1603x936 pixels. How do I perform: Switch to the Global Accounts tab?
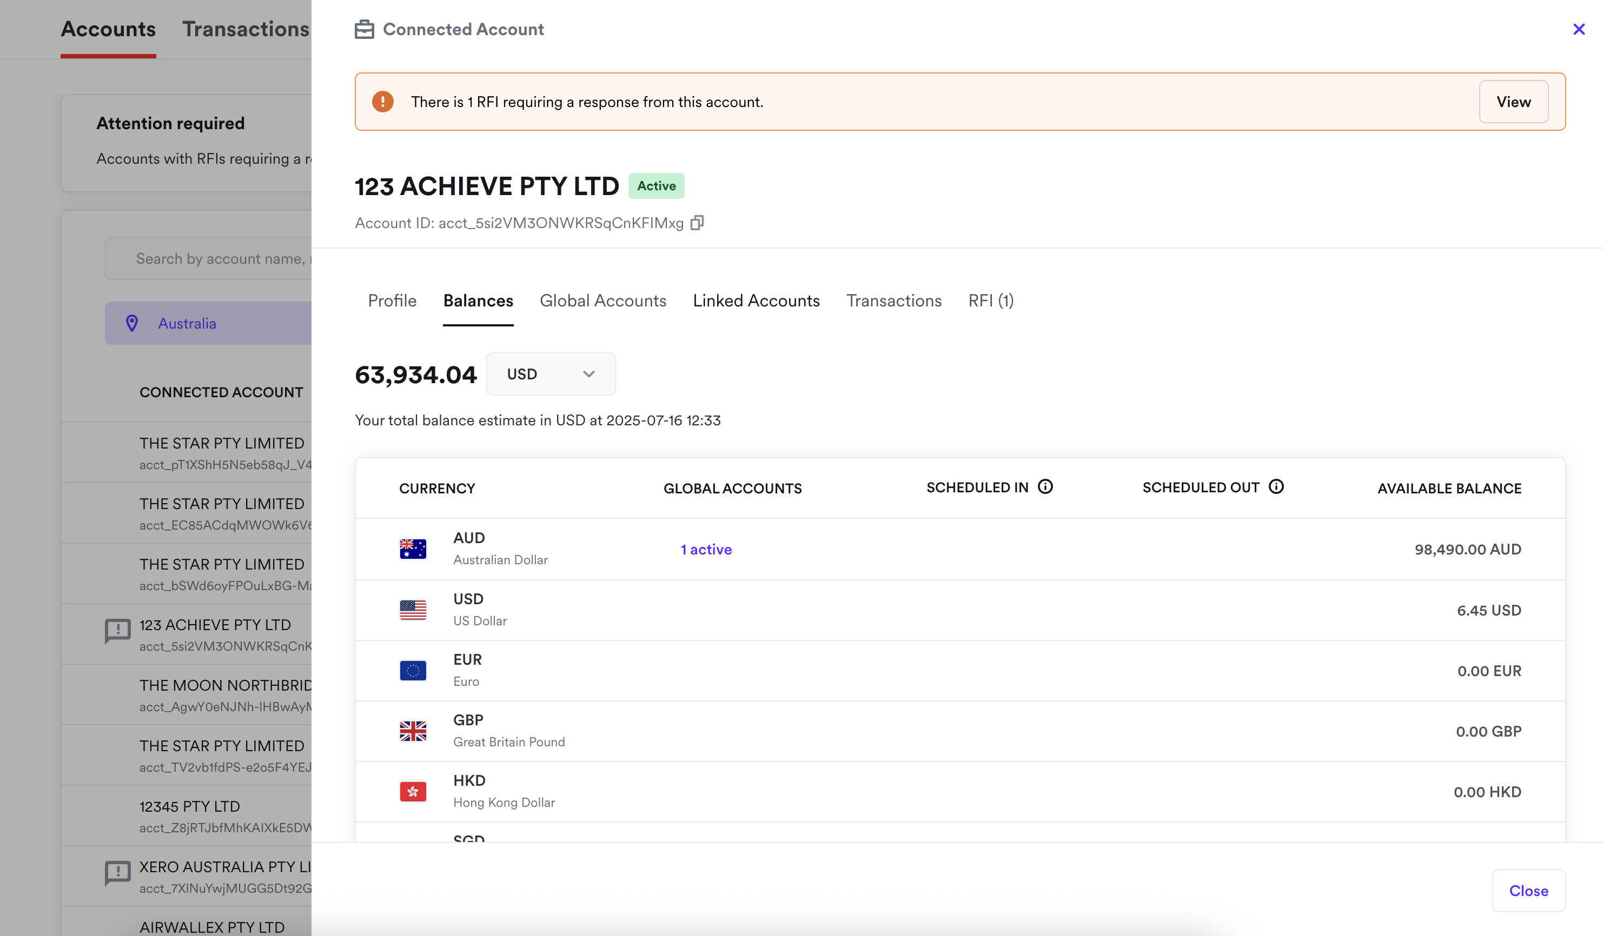tap(602, 300)
